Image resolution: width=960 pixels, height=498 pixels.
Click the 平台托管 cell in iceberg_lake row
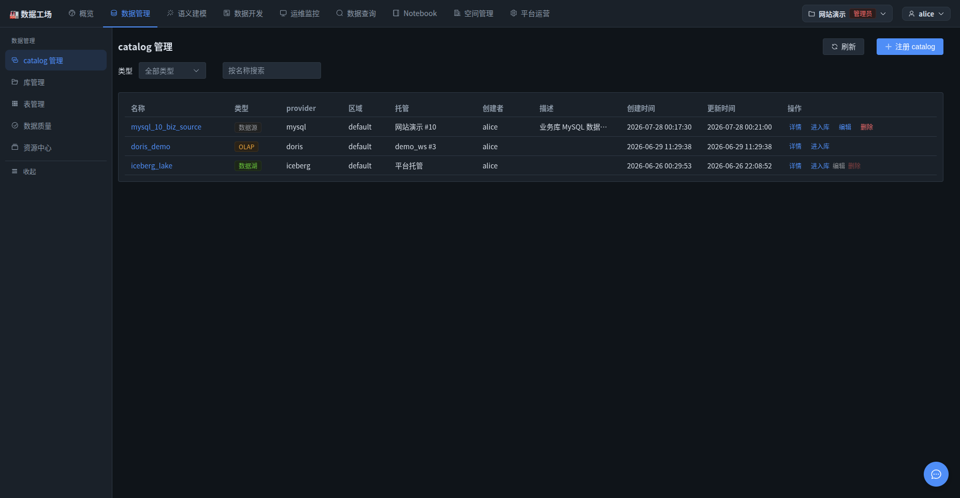coord(409,166)
